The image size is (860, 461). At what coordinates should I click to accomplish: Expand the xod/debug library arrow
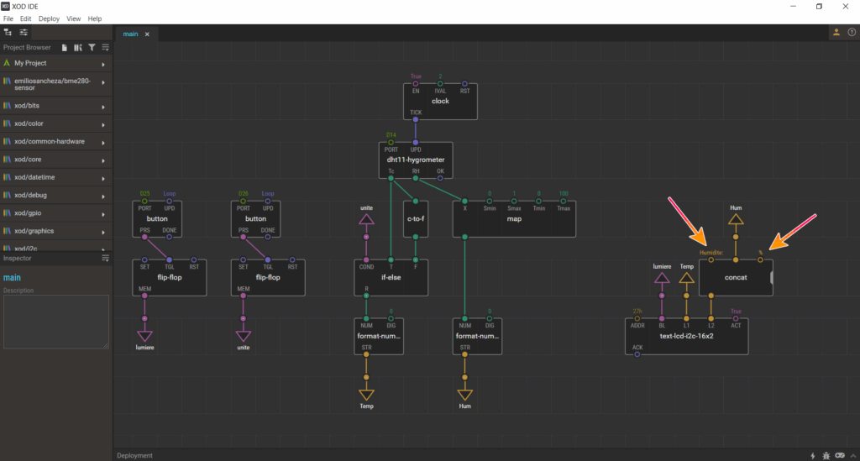tap(103, 196)
